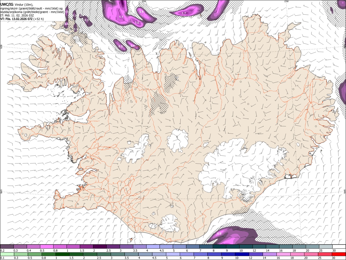Click the pale grey swatch above the 25 label in the upper legend row
346x260 pixels.
[325, 246]
